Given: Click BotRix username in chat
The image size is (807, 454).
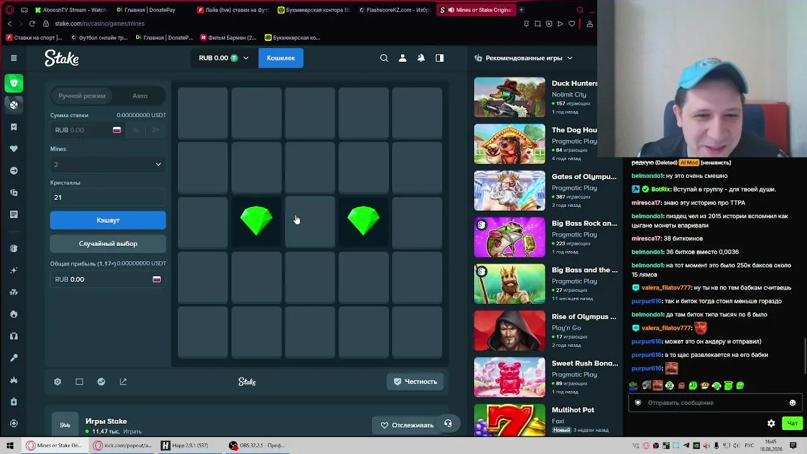Looking at the screenshot, I should [x=660, y=189].
